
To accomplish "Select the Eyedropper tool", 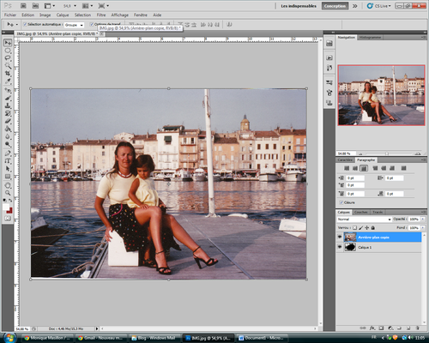I will click(x=8, y=81).
